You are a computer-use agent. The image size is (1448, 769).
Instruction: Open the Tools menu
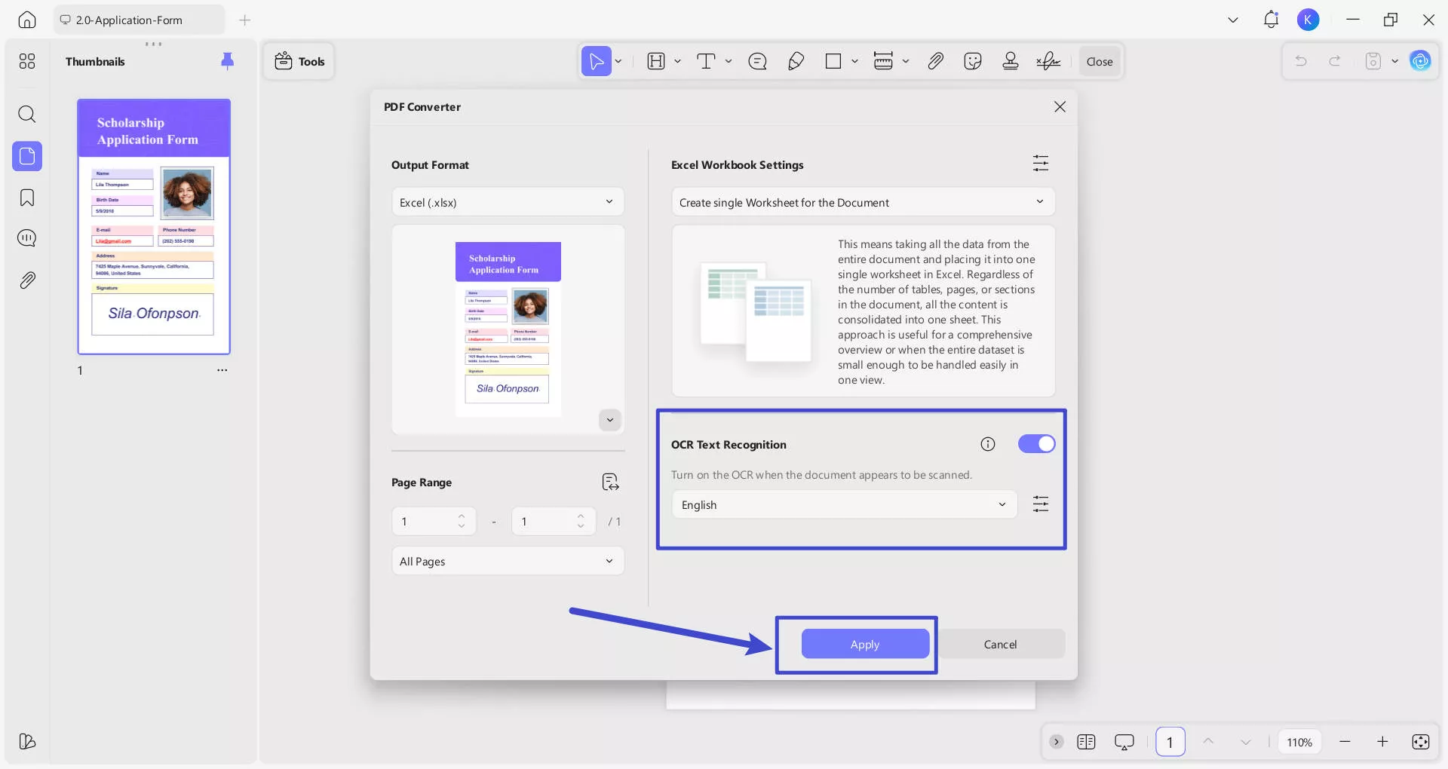click(x=299, y=61)
